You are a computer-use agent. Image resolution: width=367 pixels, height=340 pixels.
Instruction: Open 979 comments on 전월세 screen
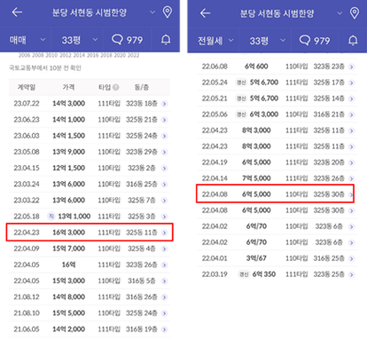tap(315, 41)
